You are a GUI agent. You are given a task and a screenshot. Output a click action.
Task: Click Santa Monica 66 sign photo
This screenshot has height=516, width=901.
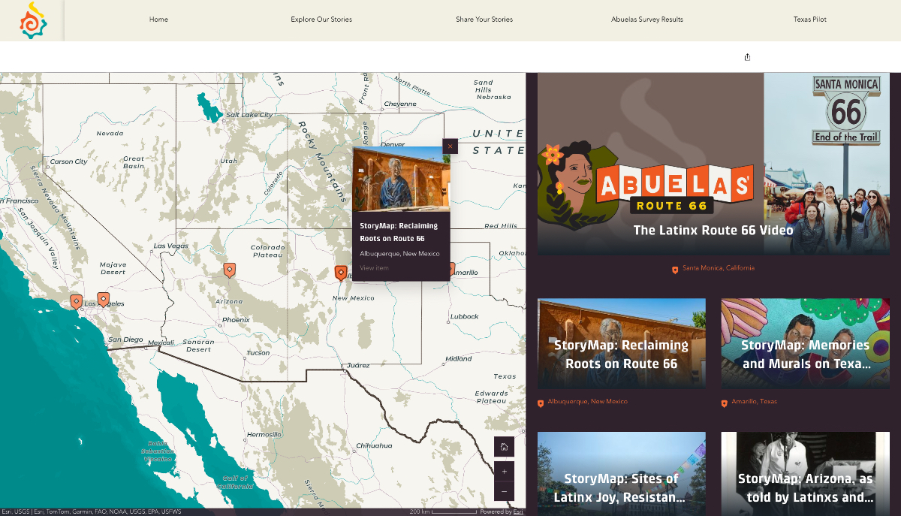click(x=827, y=164)
